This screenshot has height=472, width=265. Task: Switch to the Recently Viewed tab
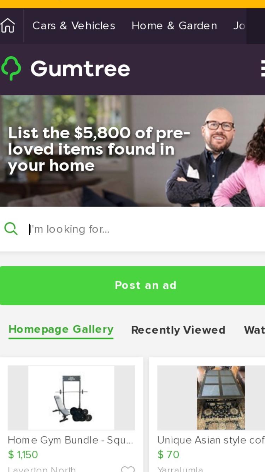pos(178,330)
